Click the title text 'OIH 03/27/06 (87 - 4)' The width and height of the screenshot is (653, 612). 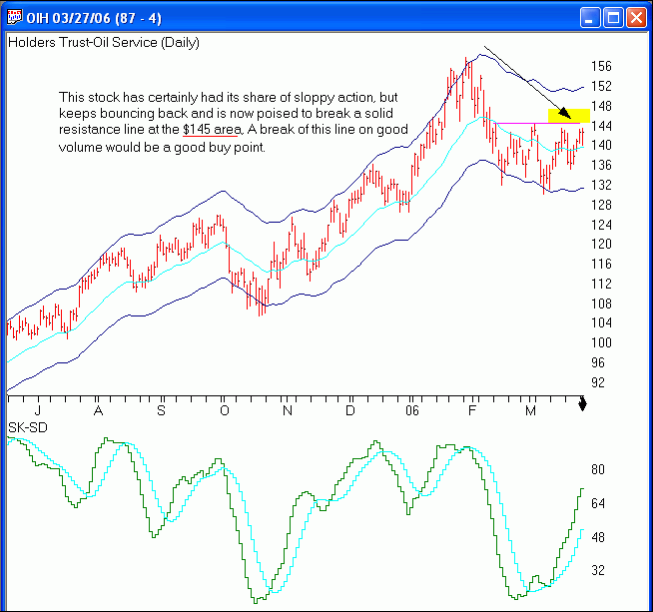(x=94, y=18)
